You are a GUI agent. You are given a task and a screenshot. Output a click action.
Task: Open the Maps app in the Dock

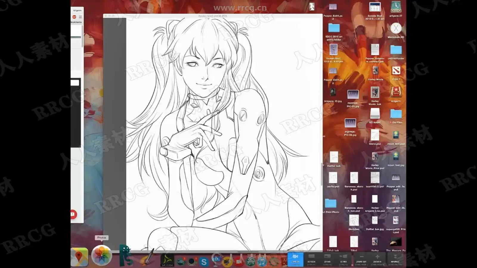coord(79,257)
